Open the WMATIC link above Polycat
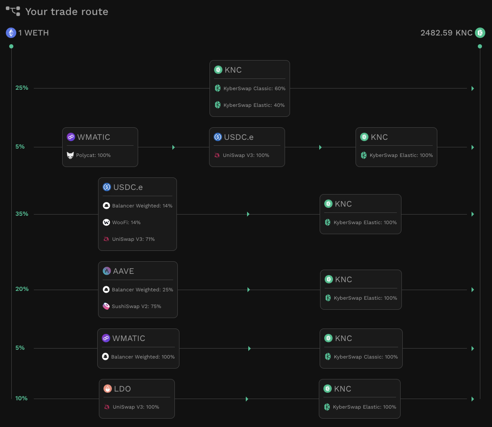The image size is (492, 427). pyautogui.click(x=93, y=137)
